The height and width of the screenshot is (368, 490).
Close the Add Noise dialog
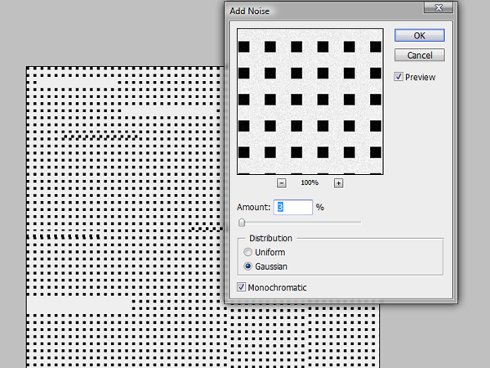click(438, 7)
